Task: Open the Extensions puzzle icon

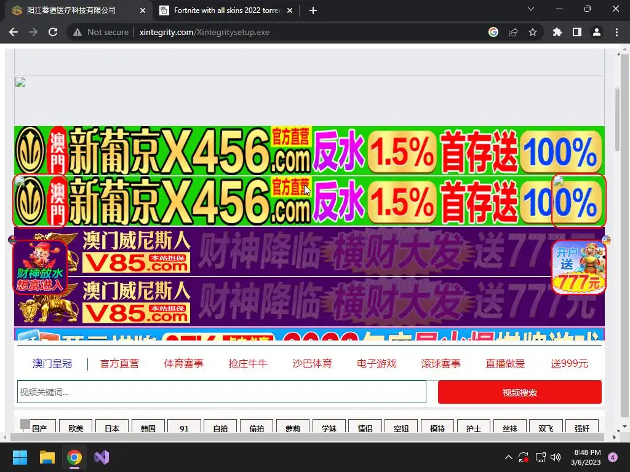Action: coord(557,32)
